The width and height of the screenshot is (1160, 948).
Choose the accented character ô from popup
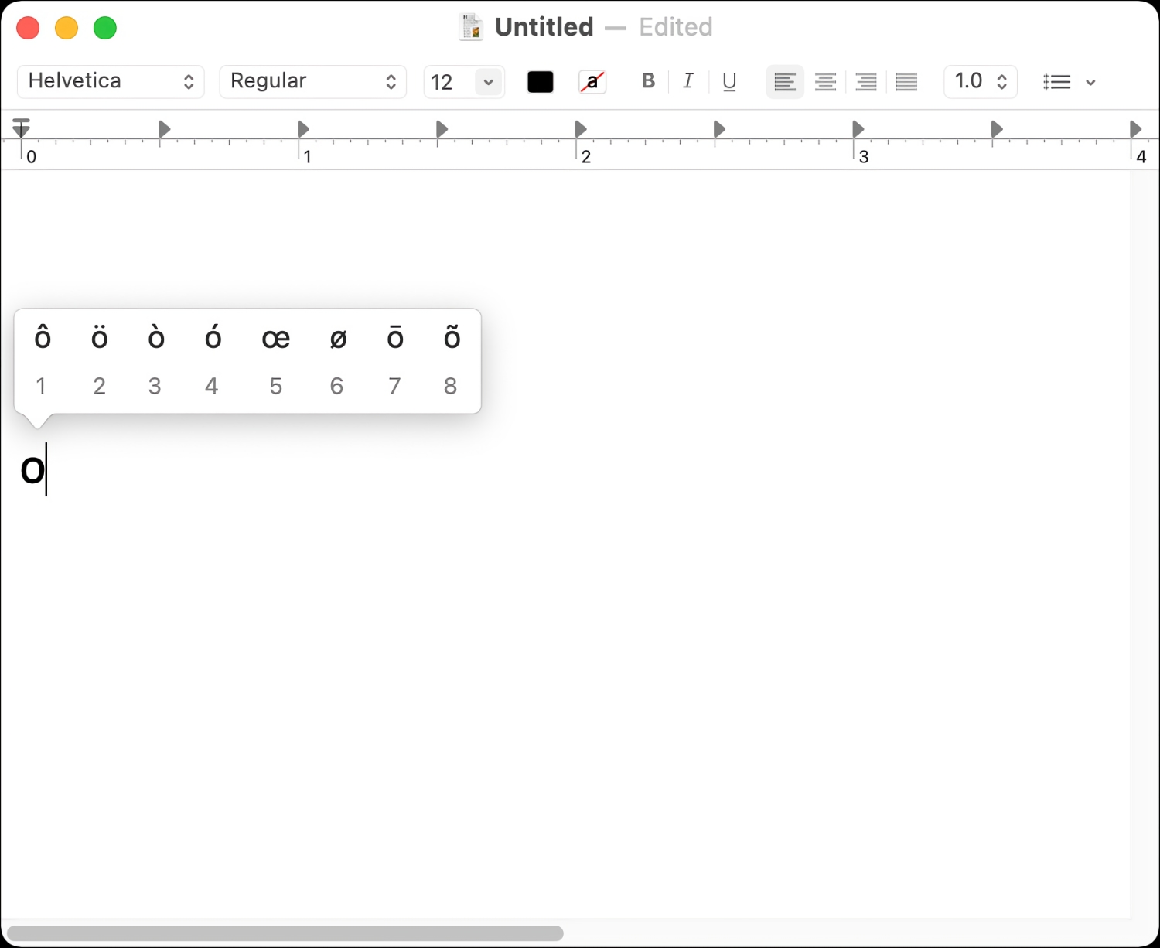pyautogui.click(x=42, y=337)
